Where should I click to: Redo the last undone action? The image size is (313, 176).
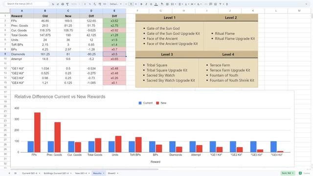tap(58, 4)
